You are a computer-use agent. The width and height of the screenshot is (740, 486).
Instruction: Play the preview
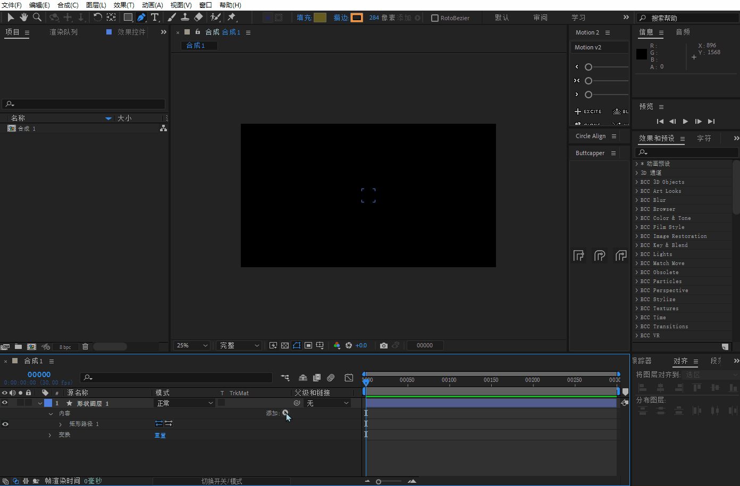685,122
